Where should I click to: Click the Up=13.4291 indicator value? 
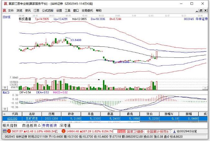[x=60, y=19]
